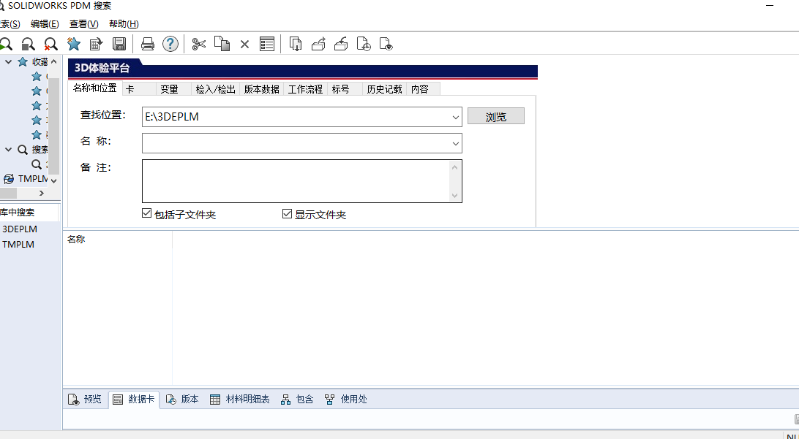Click the 名称 column header in results

tap(117, 239)
